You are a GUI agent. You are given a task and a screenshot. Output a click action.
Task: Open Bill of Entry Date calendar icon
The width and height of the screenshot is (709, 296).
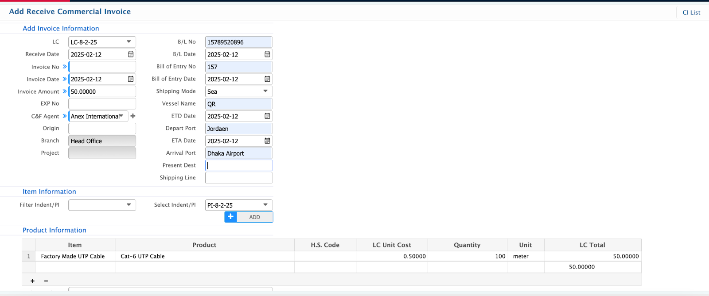tap(267, 79)
